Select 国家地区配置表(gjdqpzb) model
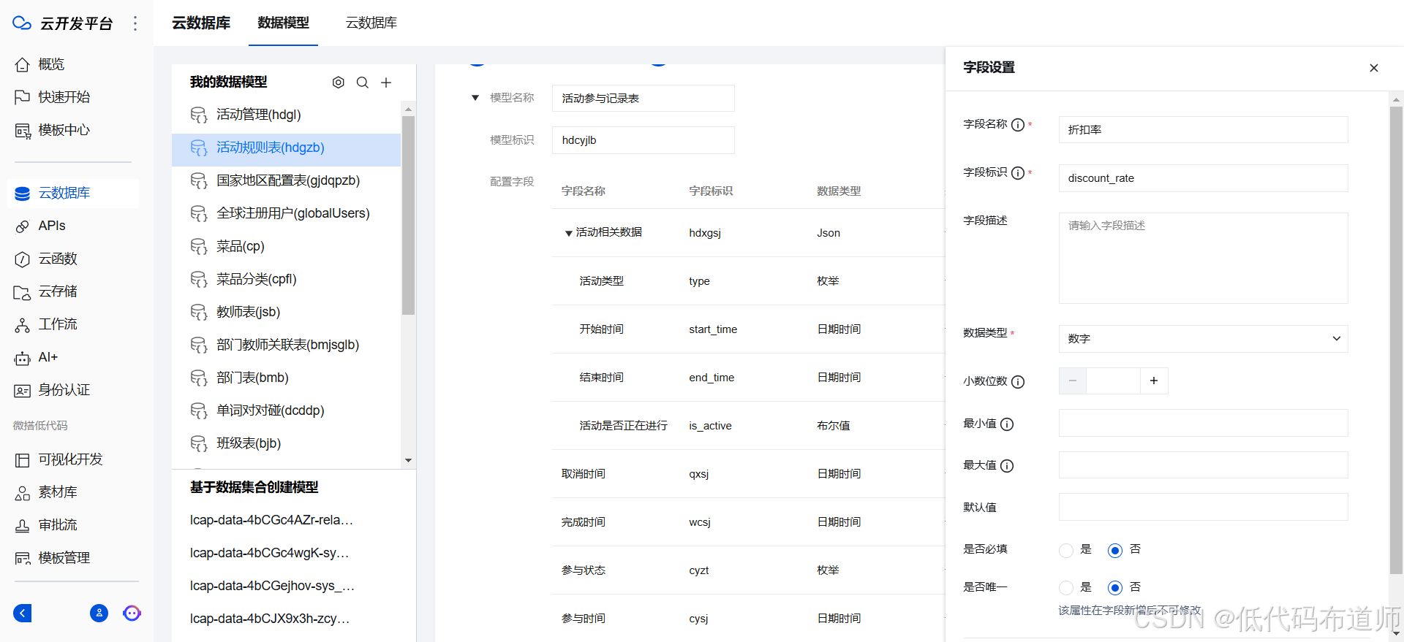 coord(286,180)
